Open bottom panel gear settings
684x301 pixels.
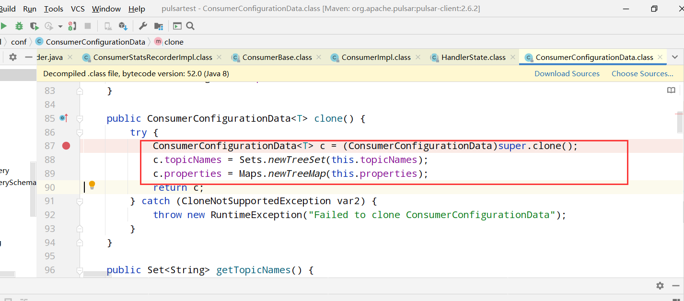[x=660, y=286]
